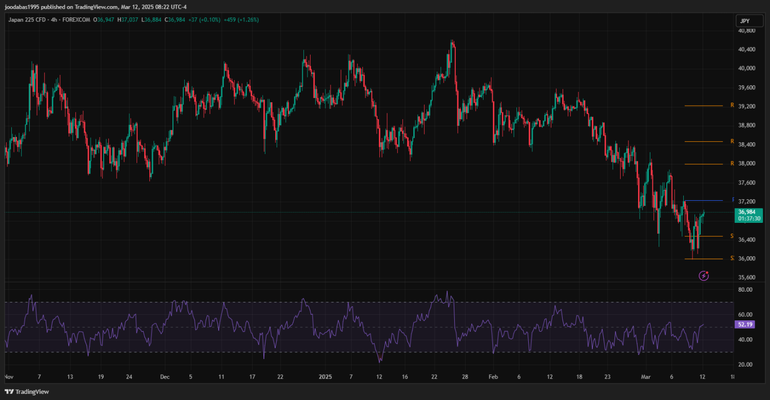Click the 13 date label on time axis
770x400 pixels.
(x=70, y=376)
